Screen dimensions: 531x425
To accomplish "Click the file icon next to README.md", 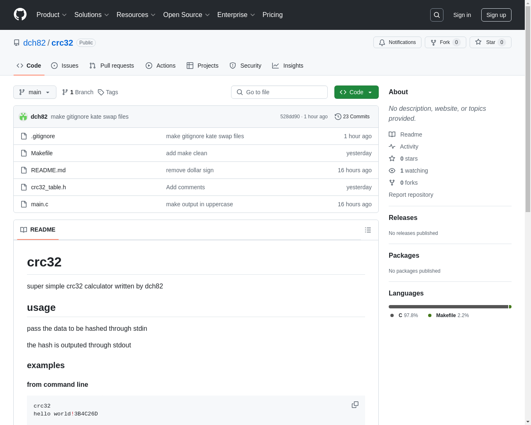I will pos(24,170).
